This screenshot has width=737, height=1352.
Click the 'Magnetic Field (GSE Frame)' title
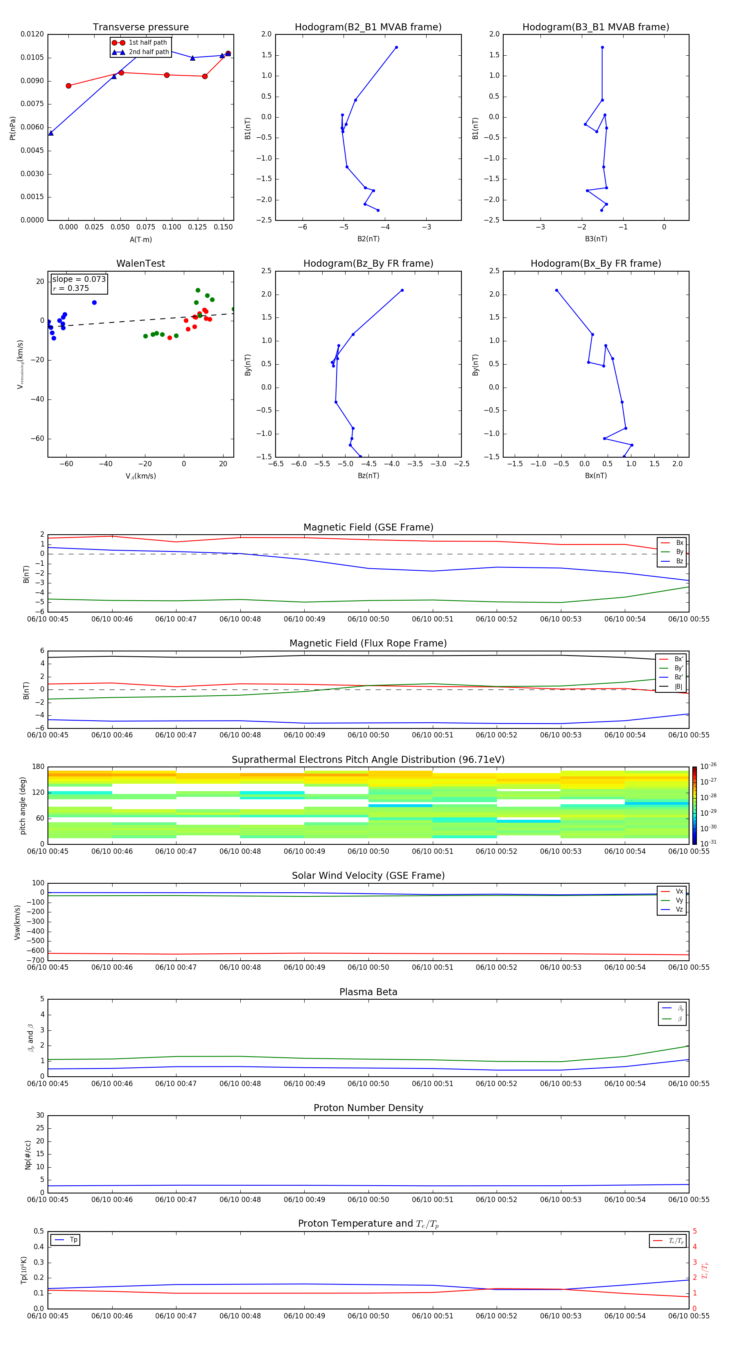click(368, 527)
